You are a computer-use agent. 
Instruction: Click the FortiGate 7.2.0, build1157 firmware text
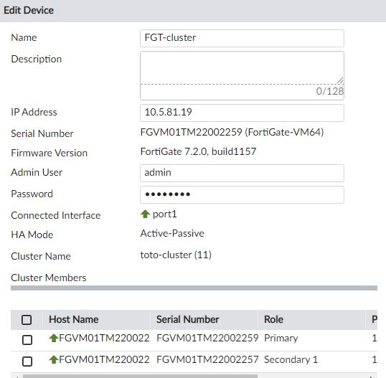coord(198,151)
